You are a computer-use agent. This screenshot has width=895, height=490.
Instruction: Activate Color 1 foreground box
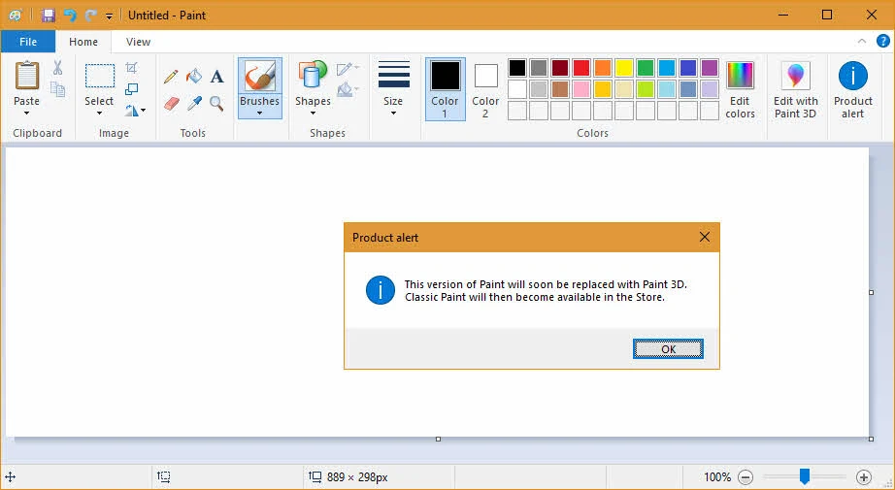click(x=446, y=88)
